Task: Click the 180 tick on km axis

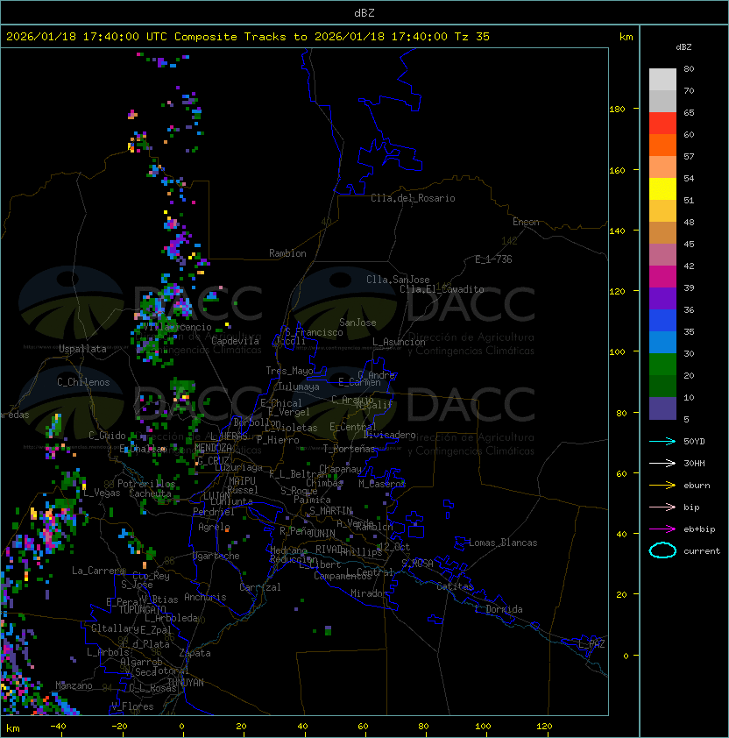Action: 617,109
